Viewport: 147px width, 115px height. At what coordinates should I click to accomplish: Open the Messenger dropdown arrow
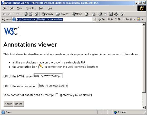click(119, 14)
